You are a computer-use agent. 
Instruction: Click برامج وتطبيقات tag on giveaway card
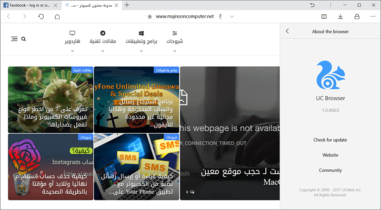(x=166, y=70)
